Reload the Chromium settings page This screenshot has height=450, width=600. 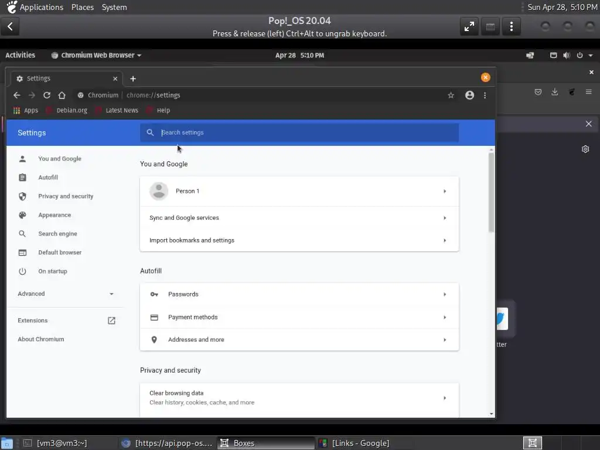click(47, 96)
